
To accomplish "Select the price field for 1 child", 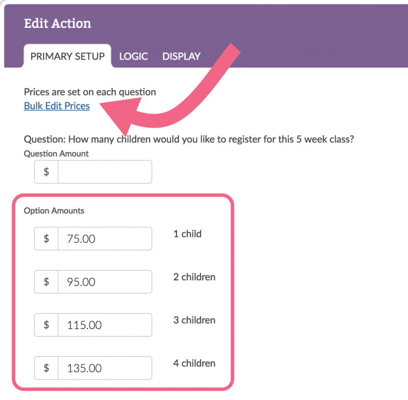I will pyautogui.click(x=105, y=239).
